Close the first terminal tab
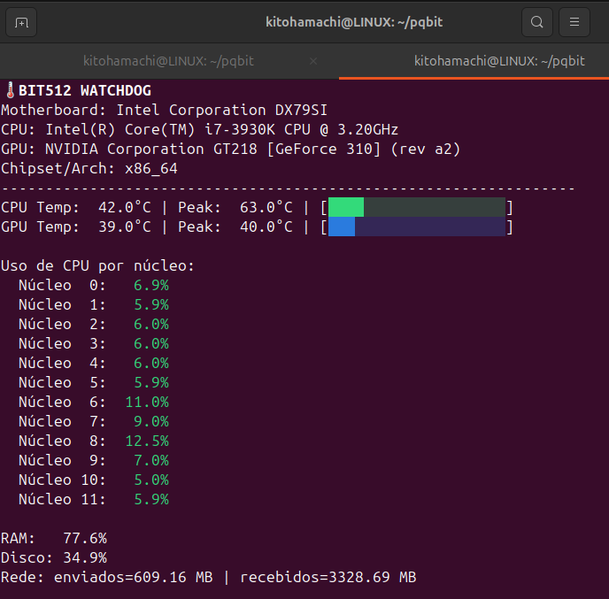 pos(313,61)
